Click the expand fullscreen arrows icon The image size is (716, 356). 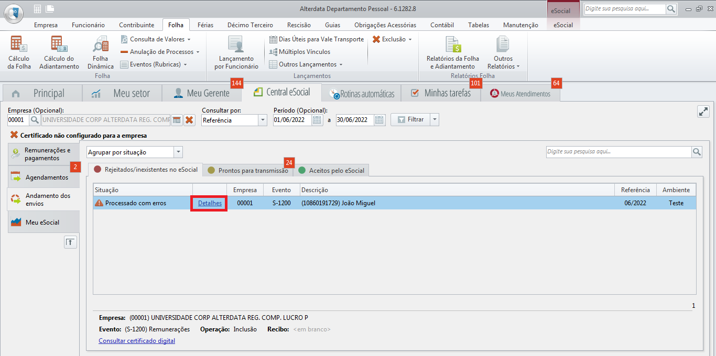coord(703,112)
